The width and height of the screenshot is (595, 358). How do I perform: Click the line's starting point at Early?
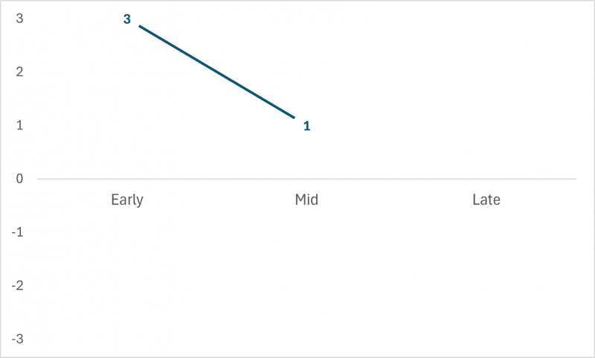point(139,26)
